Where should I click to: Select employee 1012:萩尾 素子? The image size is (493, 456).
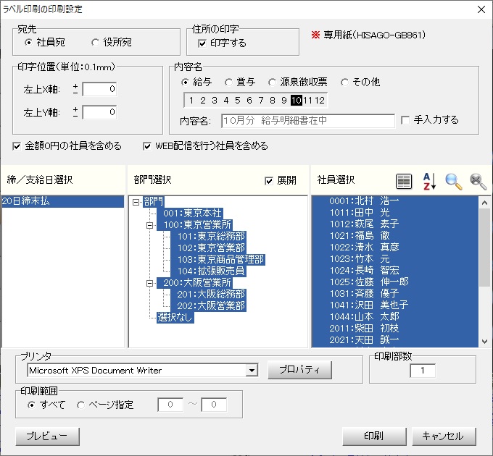coord(395,224)
